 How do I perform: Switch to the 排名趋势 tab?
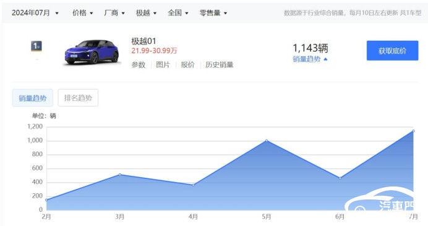[x=78, y=98]
